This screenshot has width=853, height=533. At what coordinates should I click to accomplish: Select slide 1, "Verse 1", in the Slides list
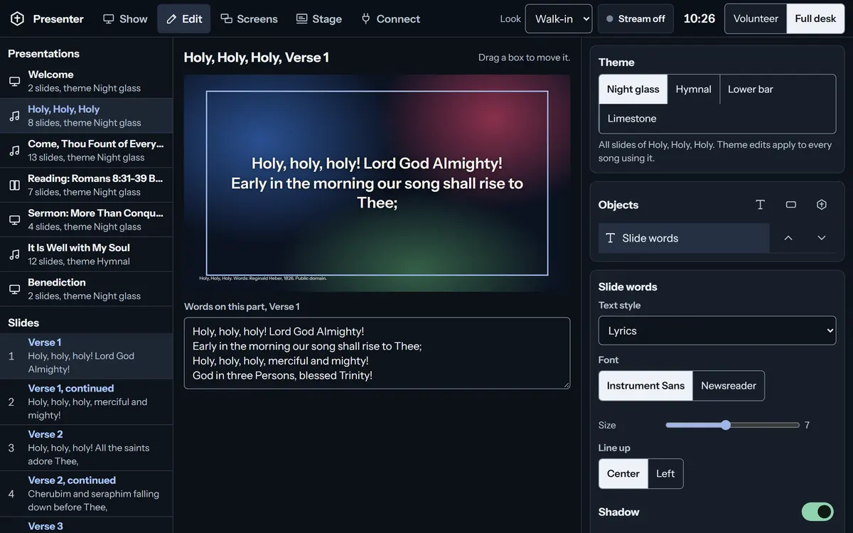pyautogui.click(x=86, y=356)
